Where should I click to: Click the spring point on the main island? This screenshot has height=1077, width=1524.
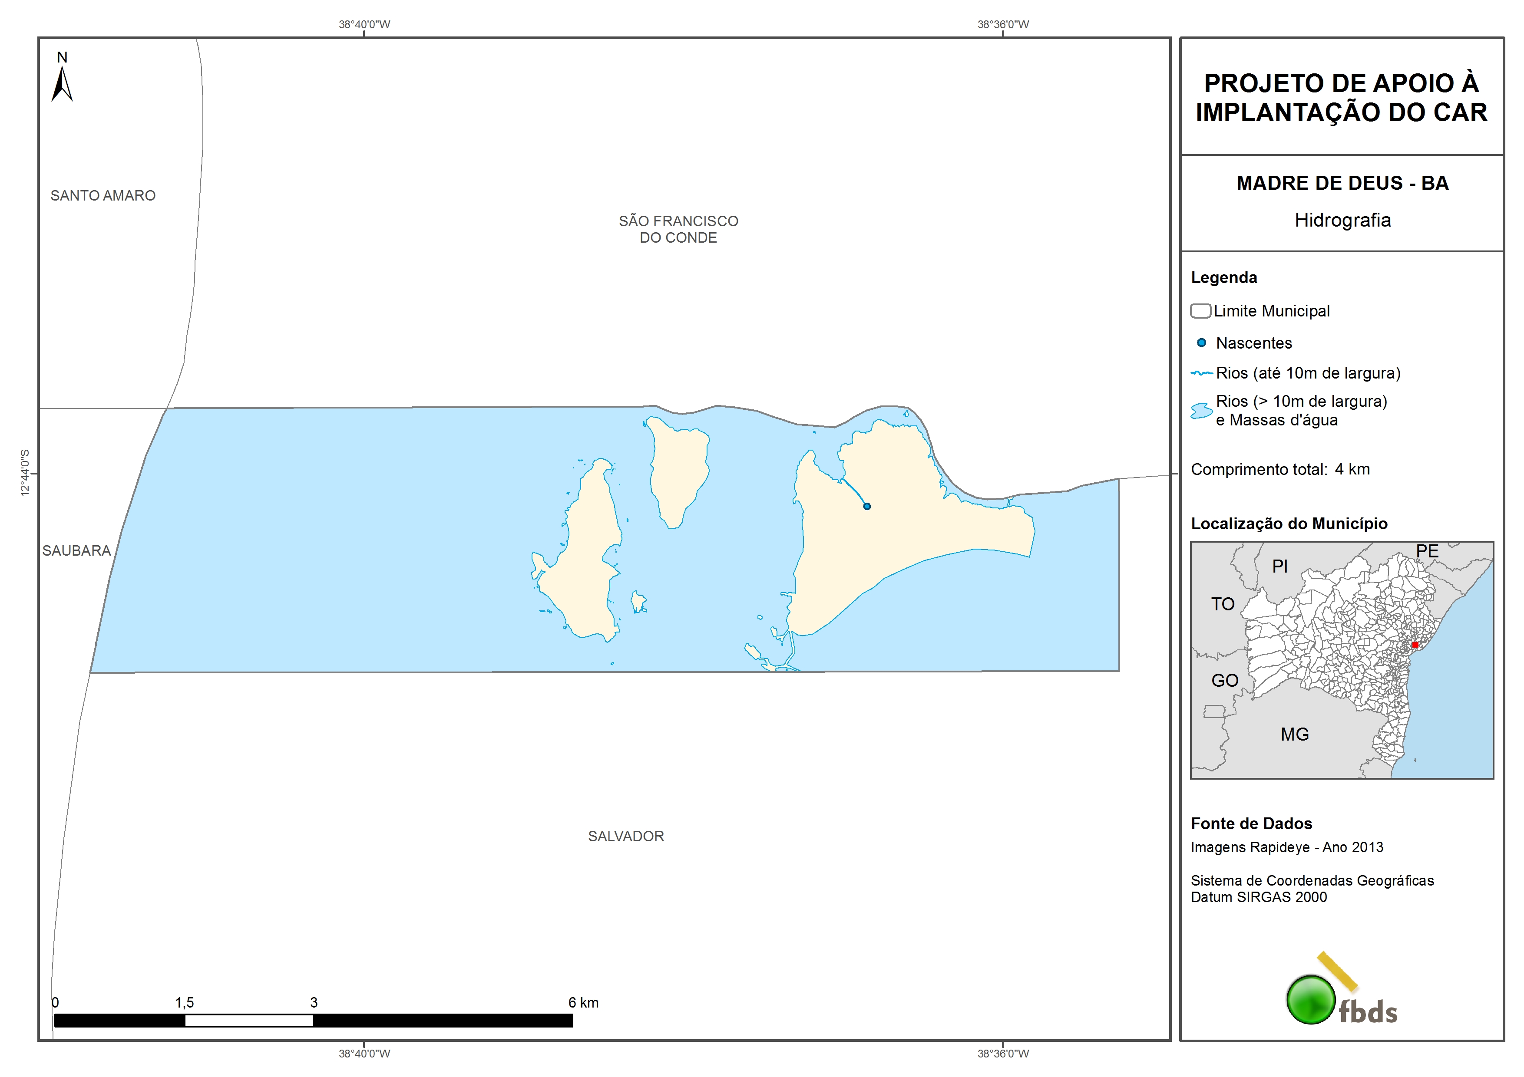click(866, 506)
